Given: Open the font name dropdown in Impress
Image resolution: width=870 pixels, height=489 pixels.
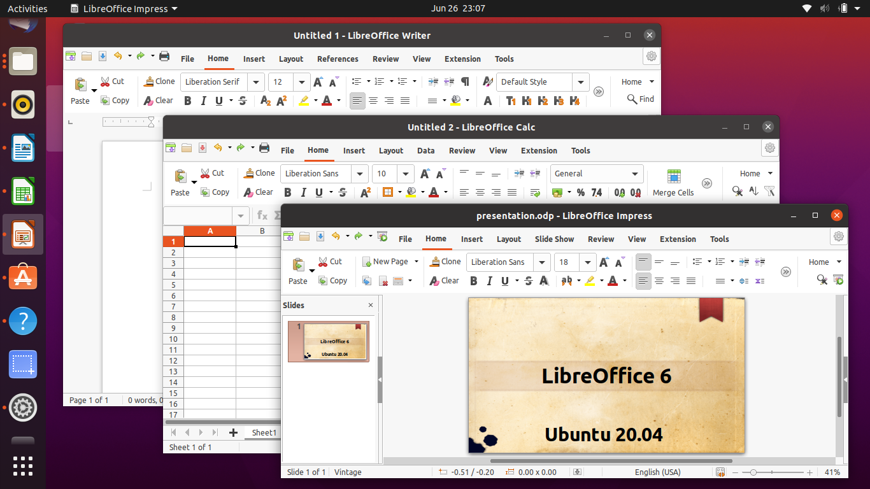Looking at the screenshot, I should point(541,262).
